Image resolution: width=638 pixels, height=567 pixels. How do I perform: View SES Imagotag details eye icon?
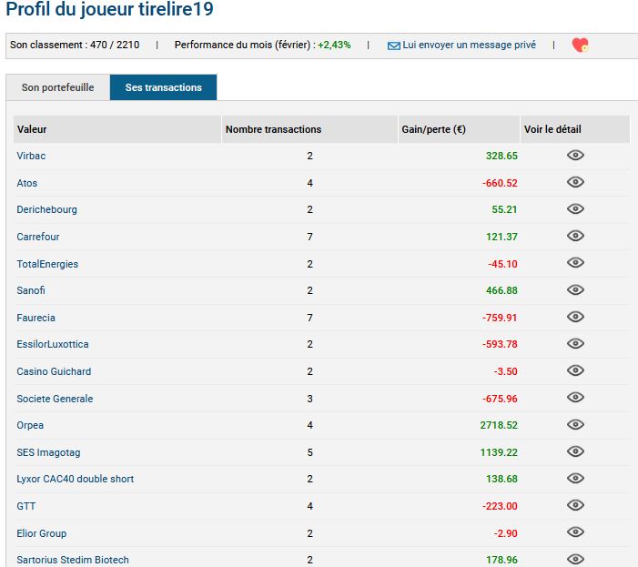point(575,451)
